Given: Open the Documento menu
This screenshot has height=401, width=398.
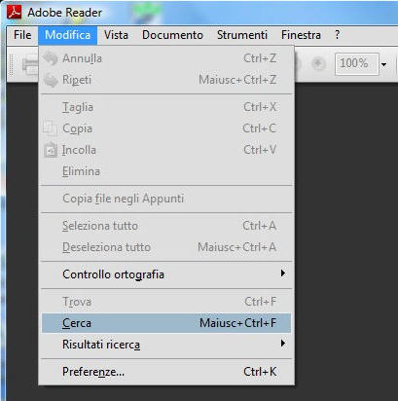Looking at the screenshot, I should click(x=172, y=35).
